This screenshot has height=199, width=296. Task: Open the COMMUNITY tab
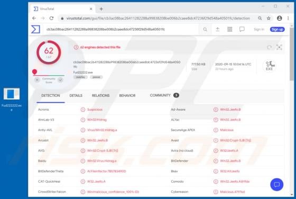[164, 95]
